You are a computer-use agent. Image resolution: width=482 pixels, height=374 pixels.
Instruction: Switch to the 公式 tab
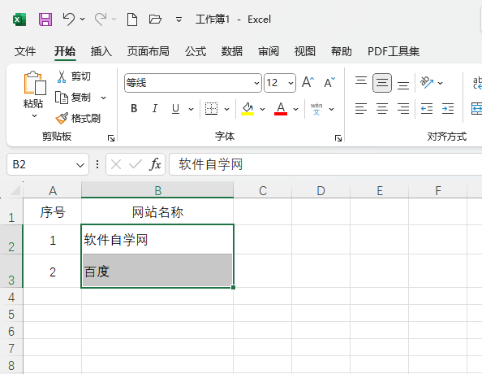coord(196,51)
